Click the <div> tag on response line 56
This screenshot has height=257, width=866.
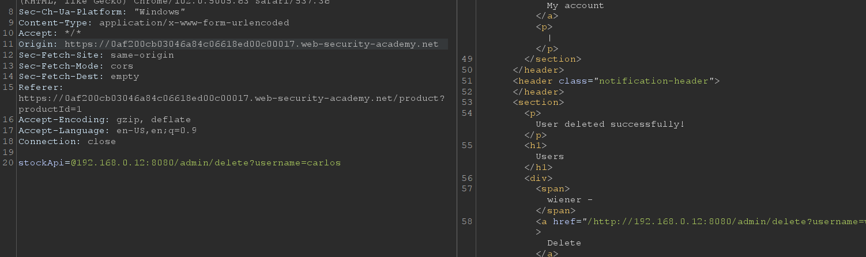[539, 178]
